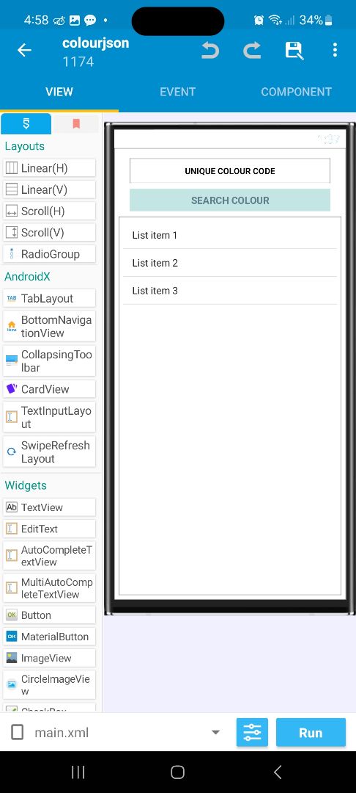Switch to the COMPONENT tab
Image resolution: width=356 pixels, height=793 pixels.
(296, 92)
